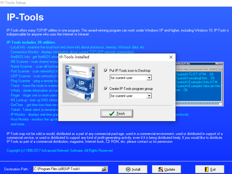This screenshot has height=174, width=232.
Task: Click the 'Host Monitor' utility line
Action: point(34,119)
